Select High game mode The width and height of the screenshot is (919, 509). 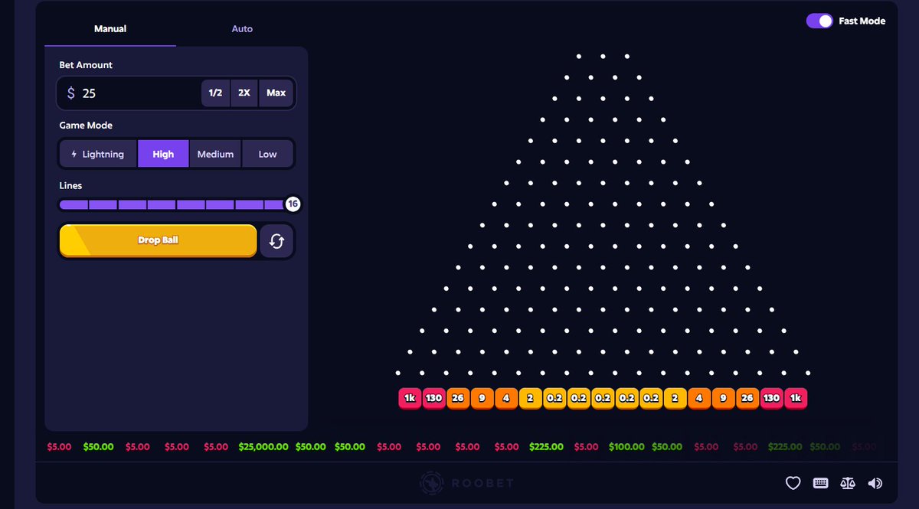tap(163, 154)
